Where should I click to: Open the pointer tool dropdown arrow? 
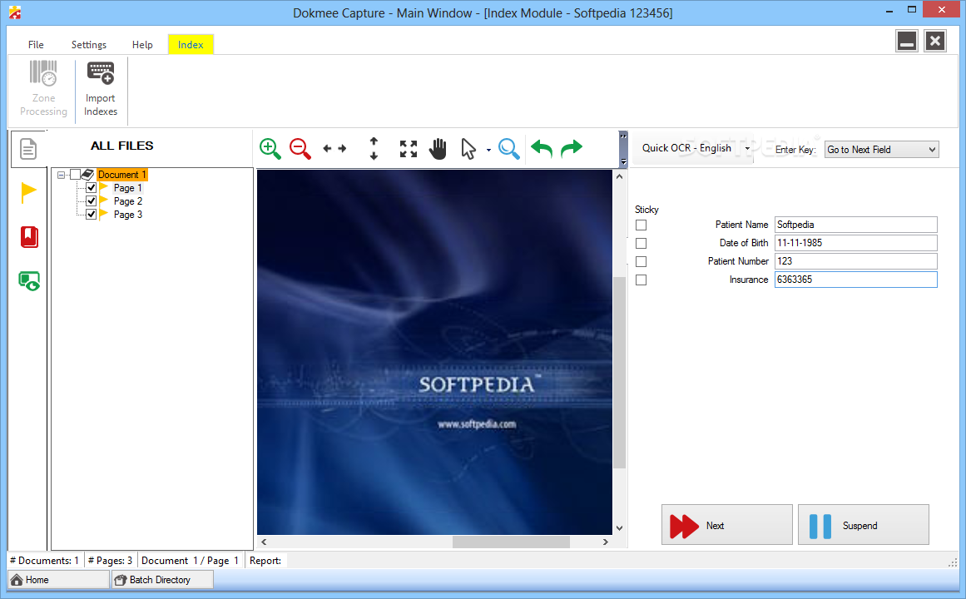[x=488, y=150]
